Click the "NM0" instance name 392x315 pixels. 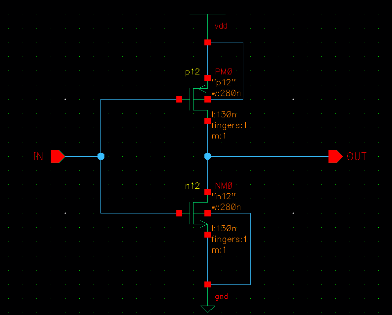coord(224,186)
